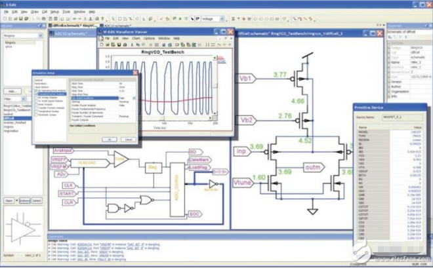Click the Add... button in the libraries panel
This screenshot has height=268, width=433.
[11, 91]
